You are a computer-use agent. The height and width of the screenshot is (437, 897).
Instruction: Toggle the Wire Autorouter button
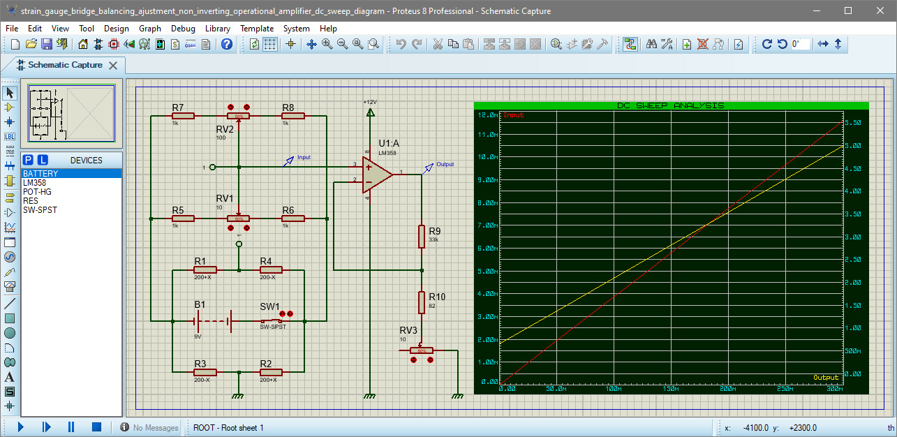pos(630,44)
